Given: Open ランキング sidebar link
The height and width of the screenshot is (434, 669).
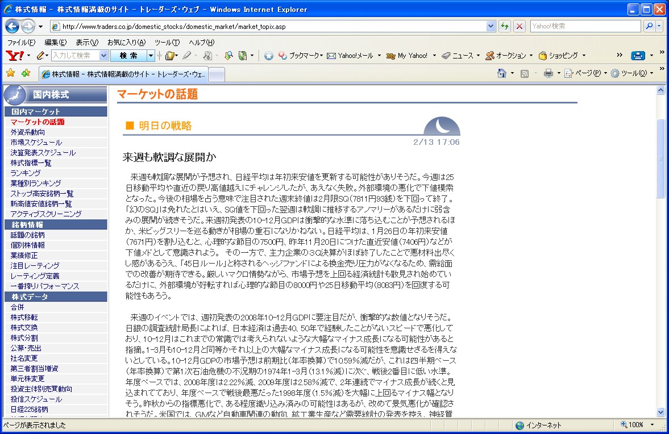Looking at the screenshot, I should click(x=26, y=173).
